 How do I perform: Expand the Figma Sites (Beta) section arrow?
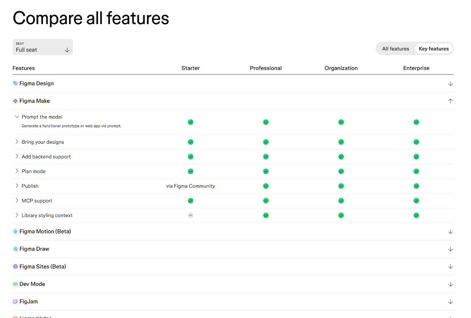pyautogui.click(x=450, y=266)
